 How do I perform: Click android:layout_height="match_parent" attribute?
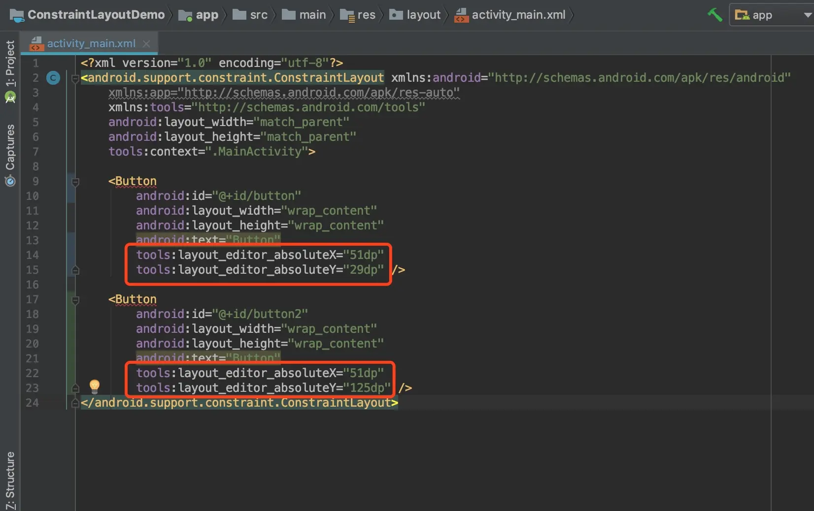(x=232, y=137)
